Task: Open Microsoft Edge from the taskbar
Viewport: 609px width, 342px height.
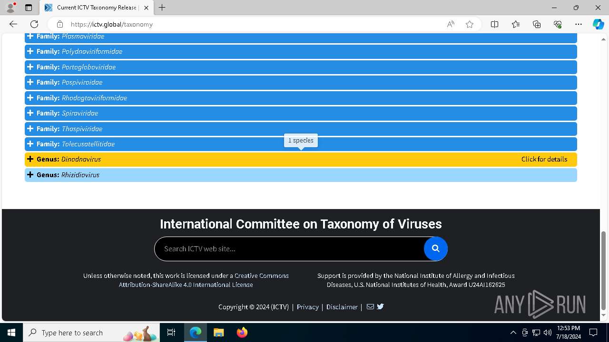Action: (x=196, y=332)
